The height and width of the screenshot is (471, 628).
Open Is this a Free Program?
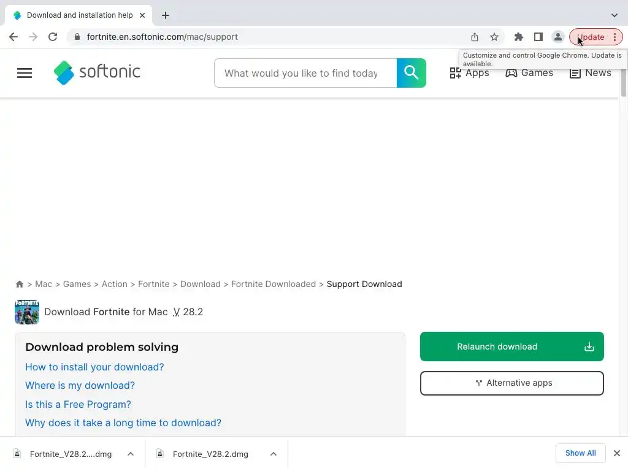point(78,404)
